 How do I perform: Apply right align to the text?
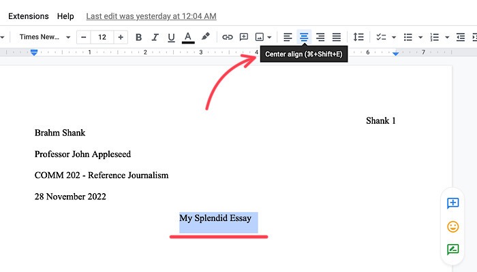320,37
